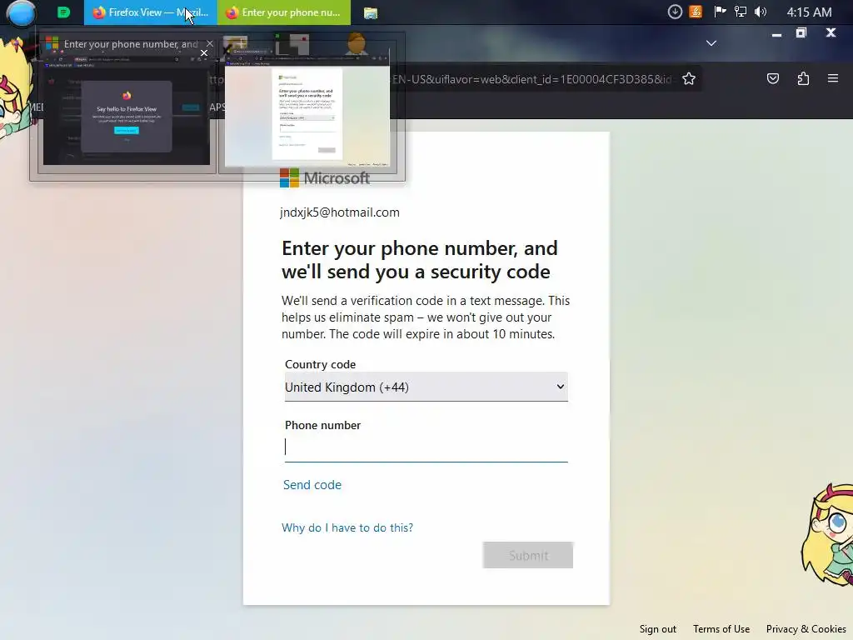853x640 pixels.
Task: Click the Submit button
Action: [x=527, y=555]
